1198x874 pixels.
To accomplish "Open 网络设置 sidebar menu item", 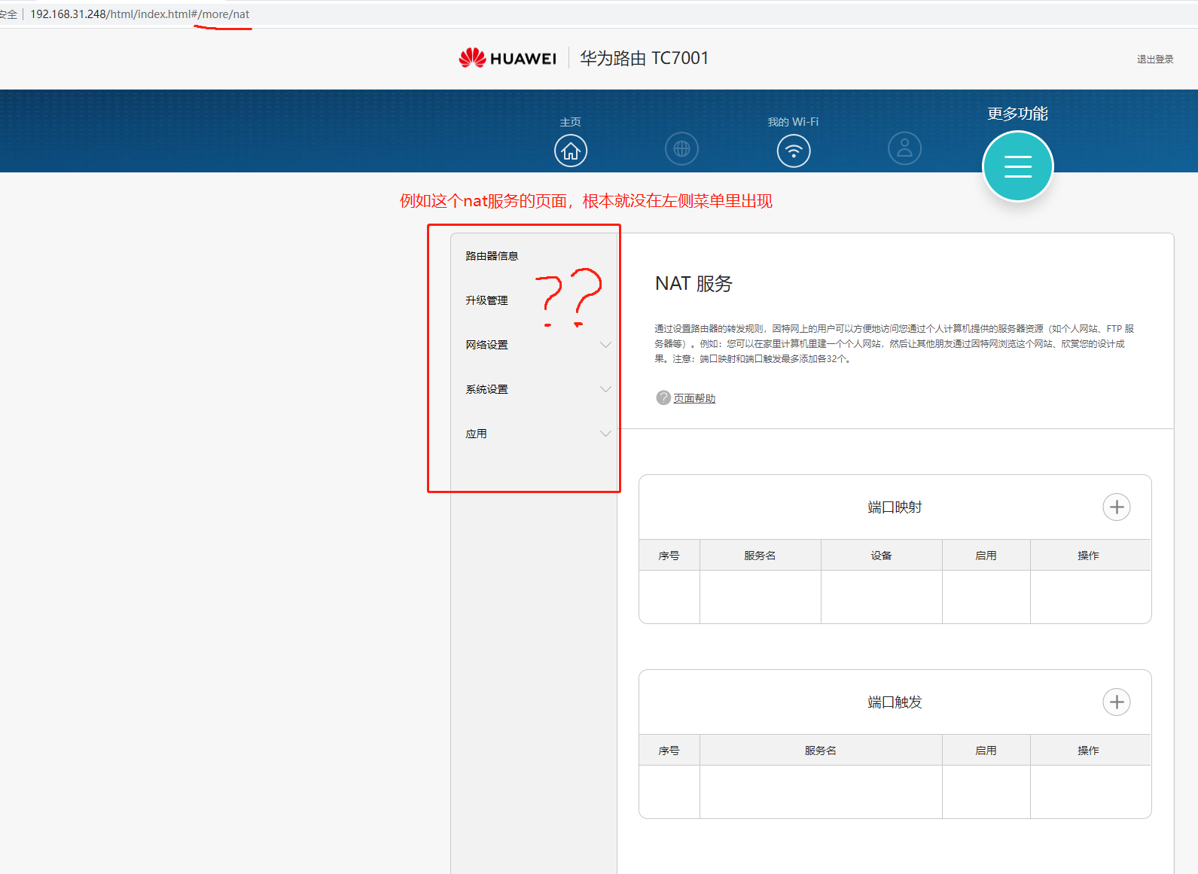I will click(x=486, y=345).
